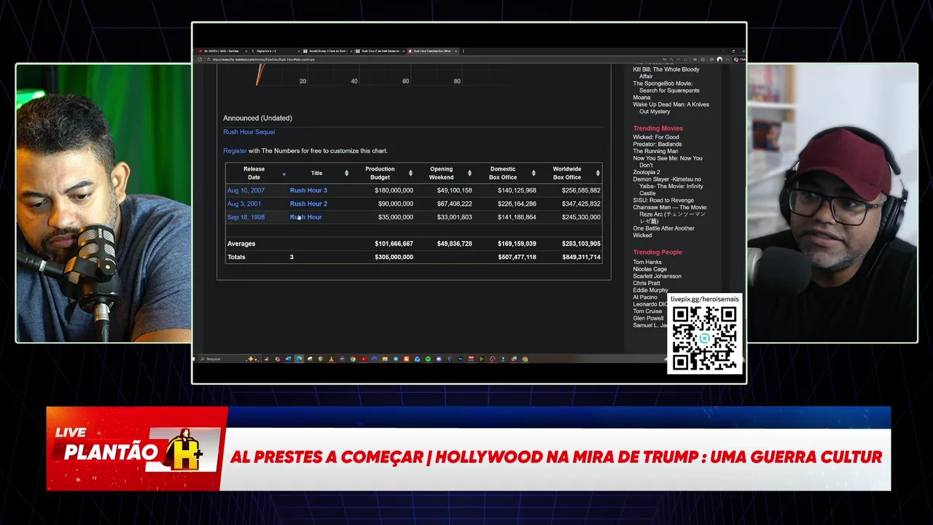Click the Register link
933x525 pixels.
[x=235, y=151]
